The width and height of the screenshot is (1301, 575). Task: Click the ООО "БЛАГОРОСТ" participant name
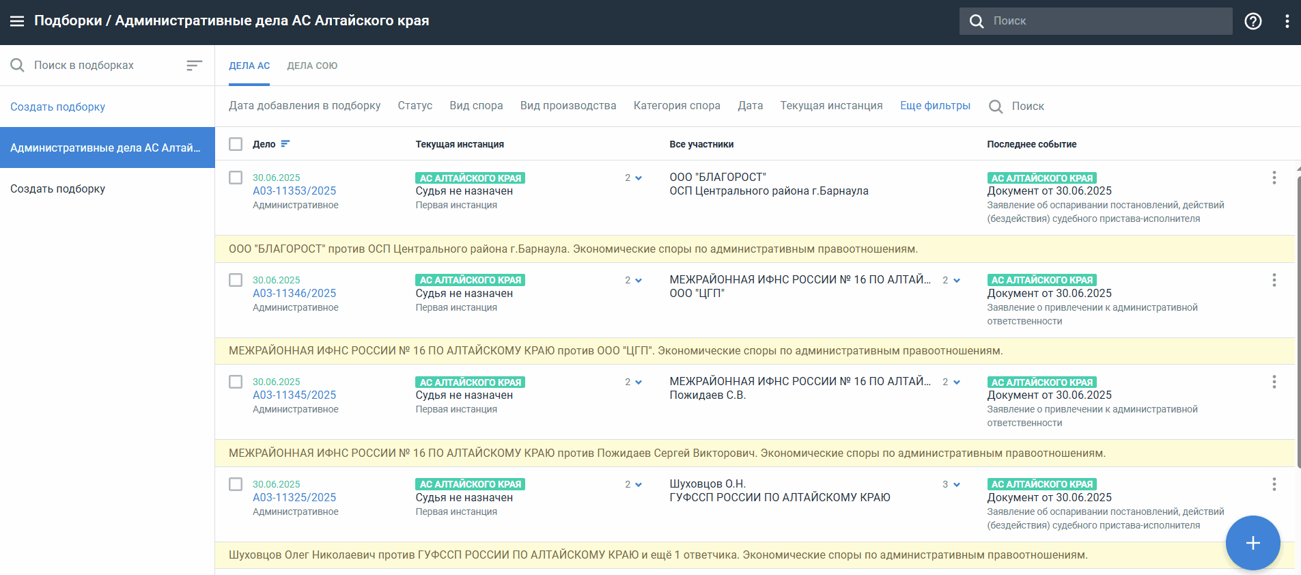pos(718,178)
